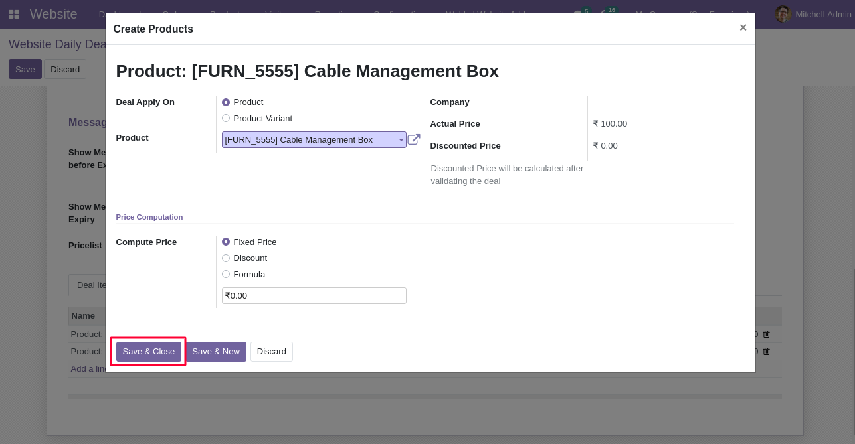
Task: Click the FURN_5555 Cable Management Box heading
Action: click(x=308, y=71)
